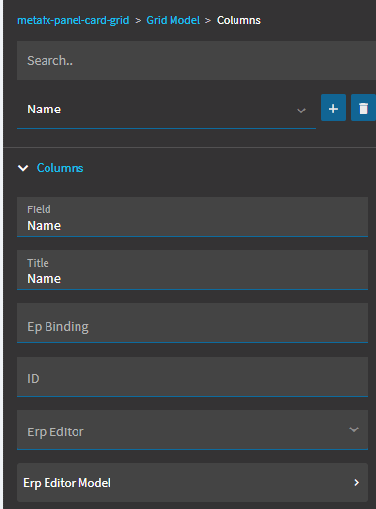Screen dimensions: 376x509
Task: Click the small Title label text
Action: [x=38, y=263]
